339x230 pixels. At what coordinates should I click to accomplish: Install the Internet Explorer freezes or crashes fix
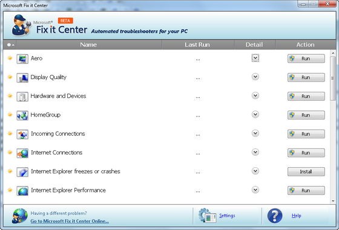[x=306, y=171]
